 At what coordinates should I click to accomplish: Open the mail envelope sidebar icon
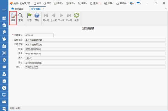click(4, 102)
